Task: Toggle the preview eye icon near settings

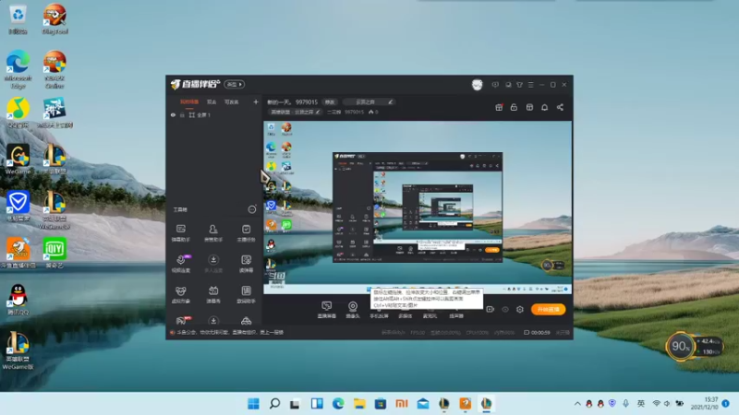Action: [504, 309]
